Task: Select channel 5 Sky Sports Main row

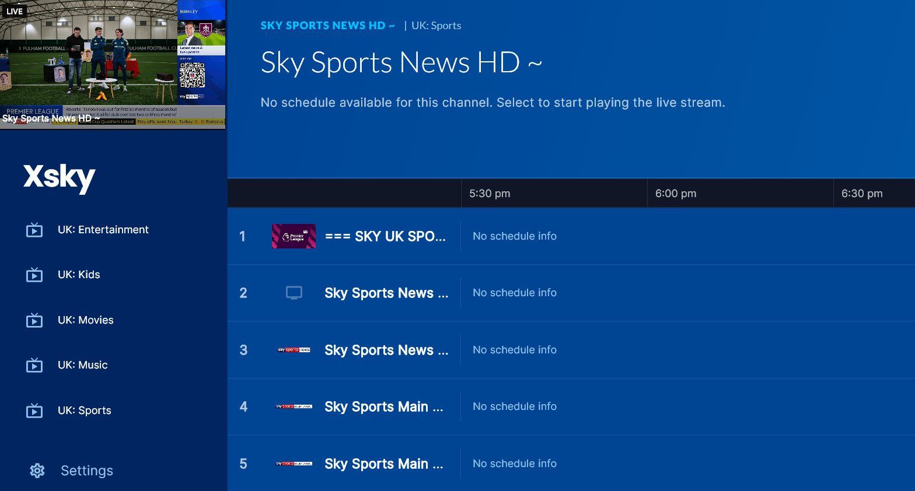Action: tap(383, 464)
